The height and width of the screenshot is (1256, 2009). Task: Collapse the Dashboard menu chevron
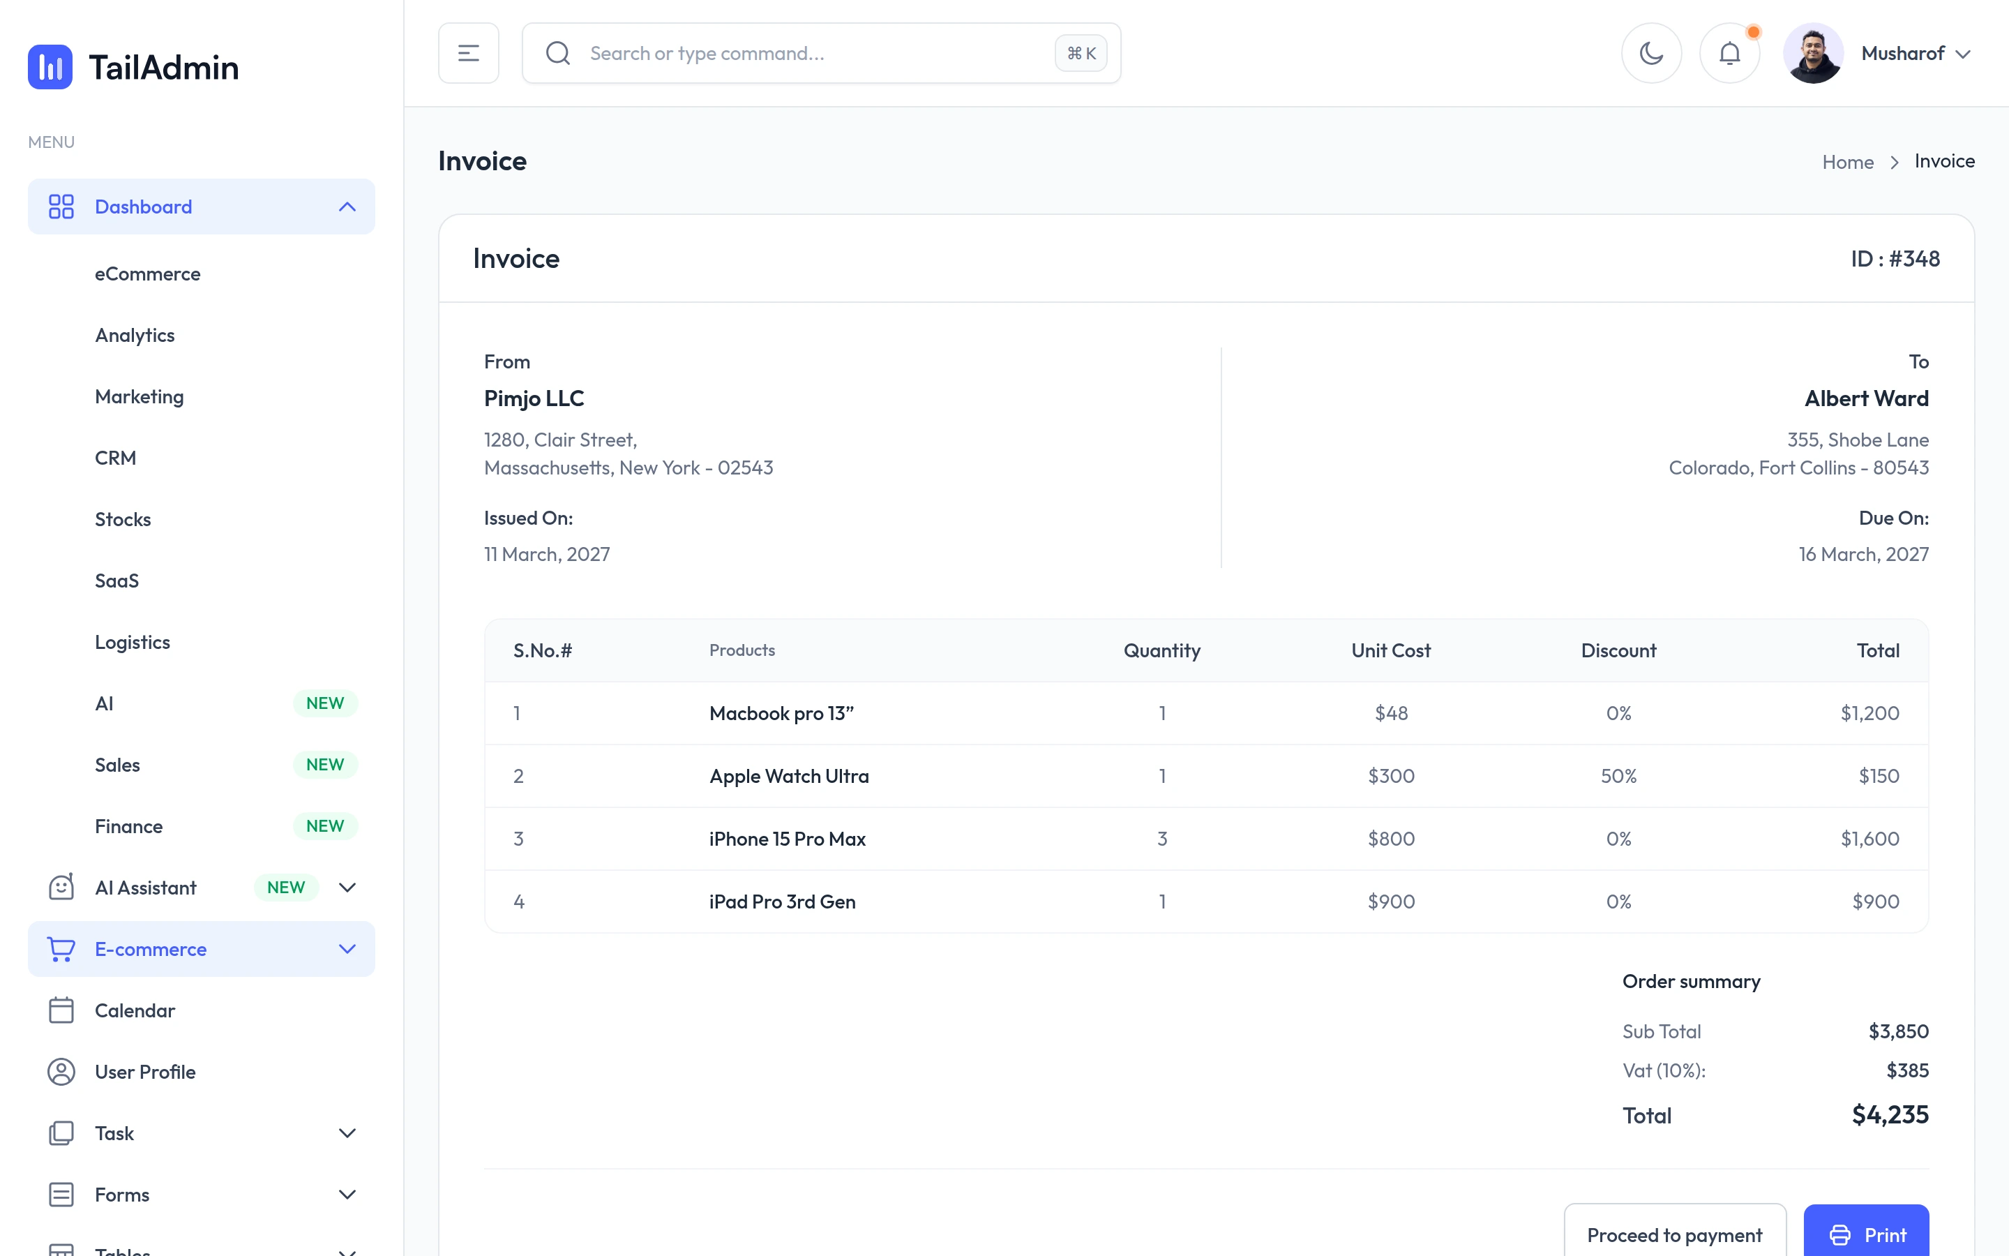click(347, 206)
